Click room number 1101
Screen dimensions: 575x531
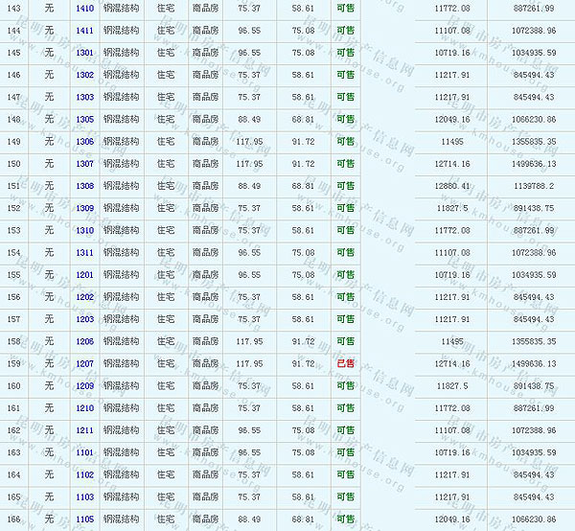click(x=84, y=452)
